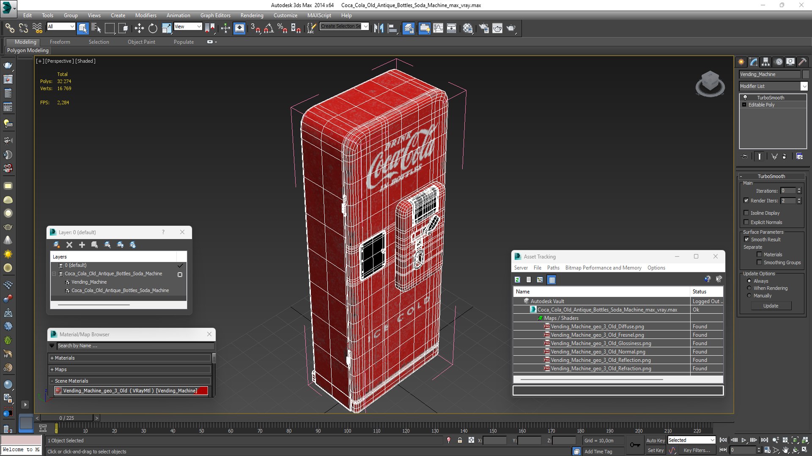Image resolution: width=812 pixels, height=456 pixels.
Task: Switch to the Utilities command panel
Action: tap(802, 62)
